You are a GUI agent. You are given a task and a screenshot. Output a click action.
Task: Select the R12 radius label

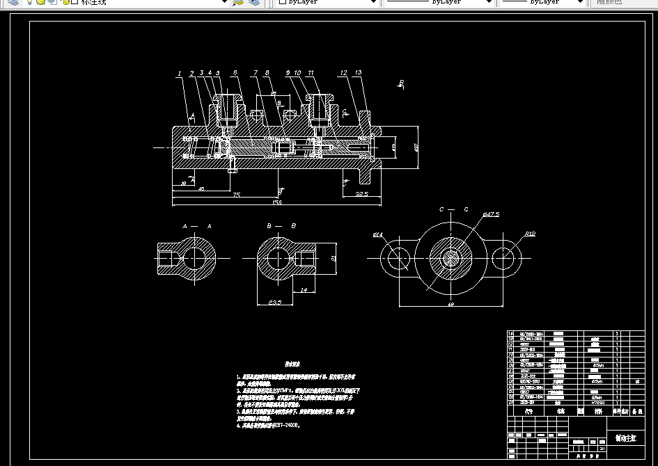pos(530,234)
